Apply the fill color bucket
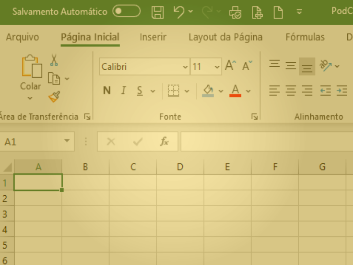This screenshot has height=265, width=353. pos(208,91)
